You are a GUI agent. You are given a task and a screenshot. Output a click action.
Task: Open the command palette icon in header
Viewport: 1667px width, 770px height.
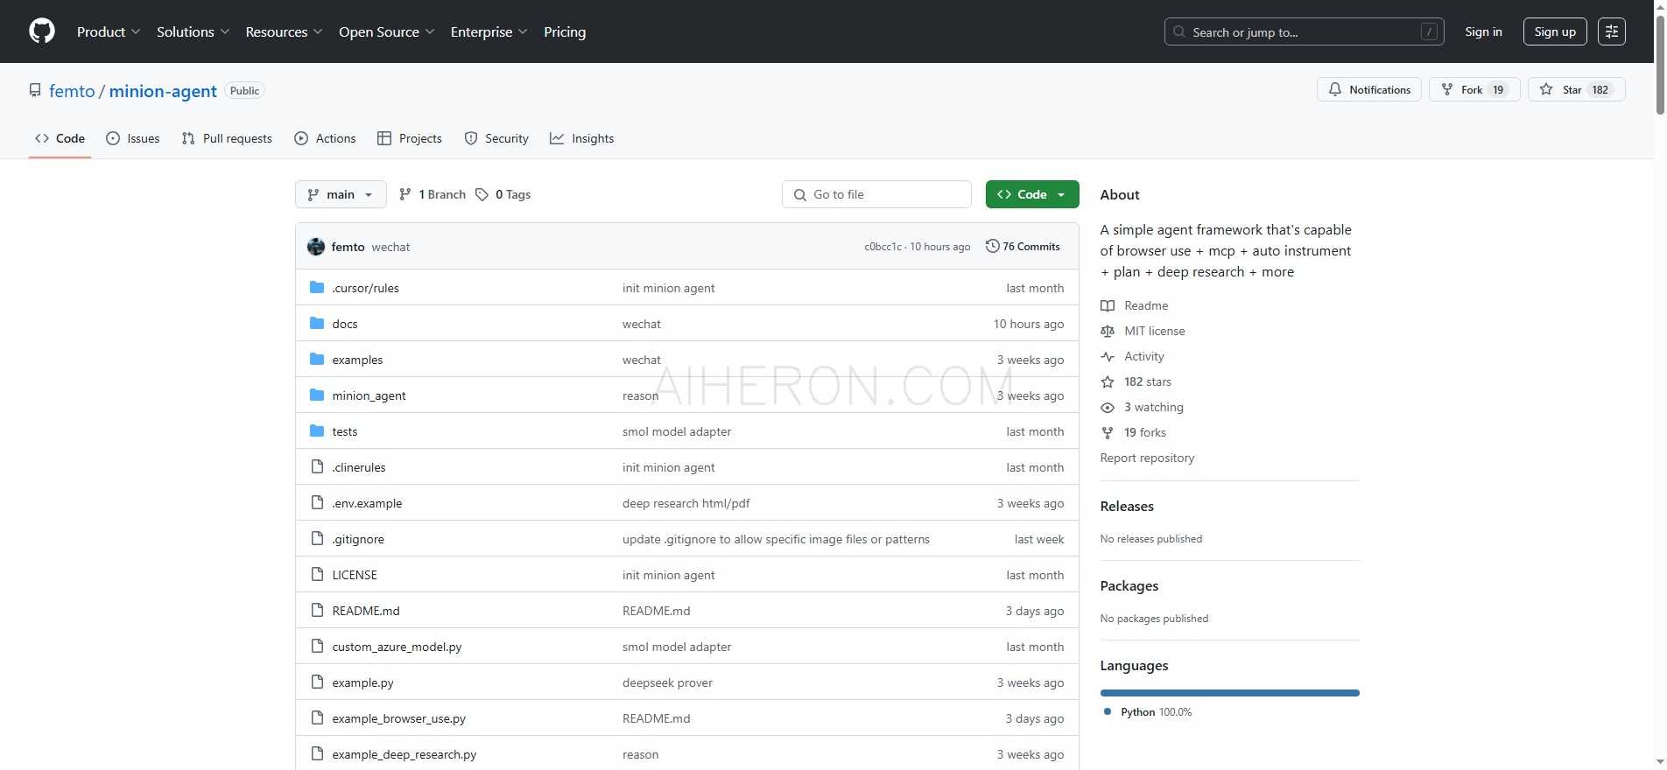click(x=1611, y=31)
